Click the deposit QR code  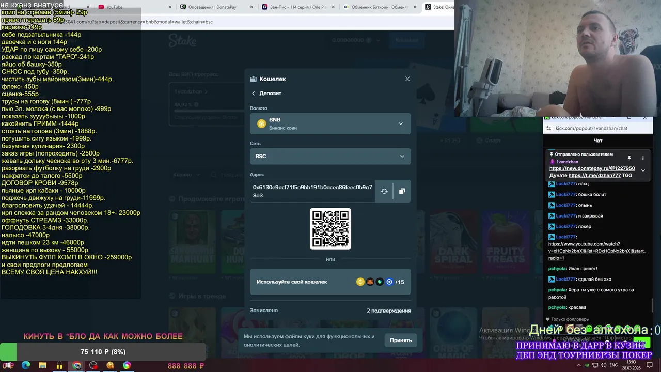(x=330, y=228)
